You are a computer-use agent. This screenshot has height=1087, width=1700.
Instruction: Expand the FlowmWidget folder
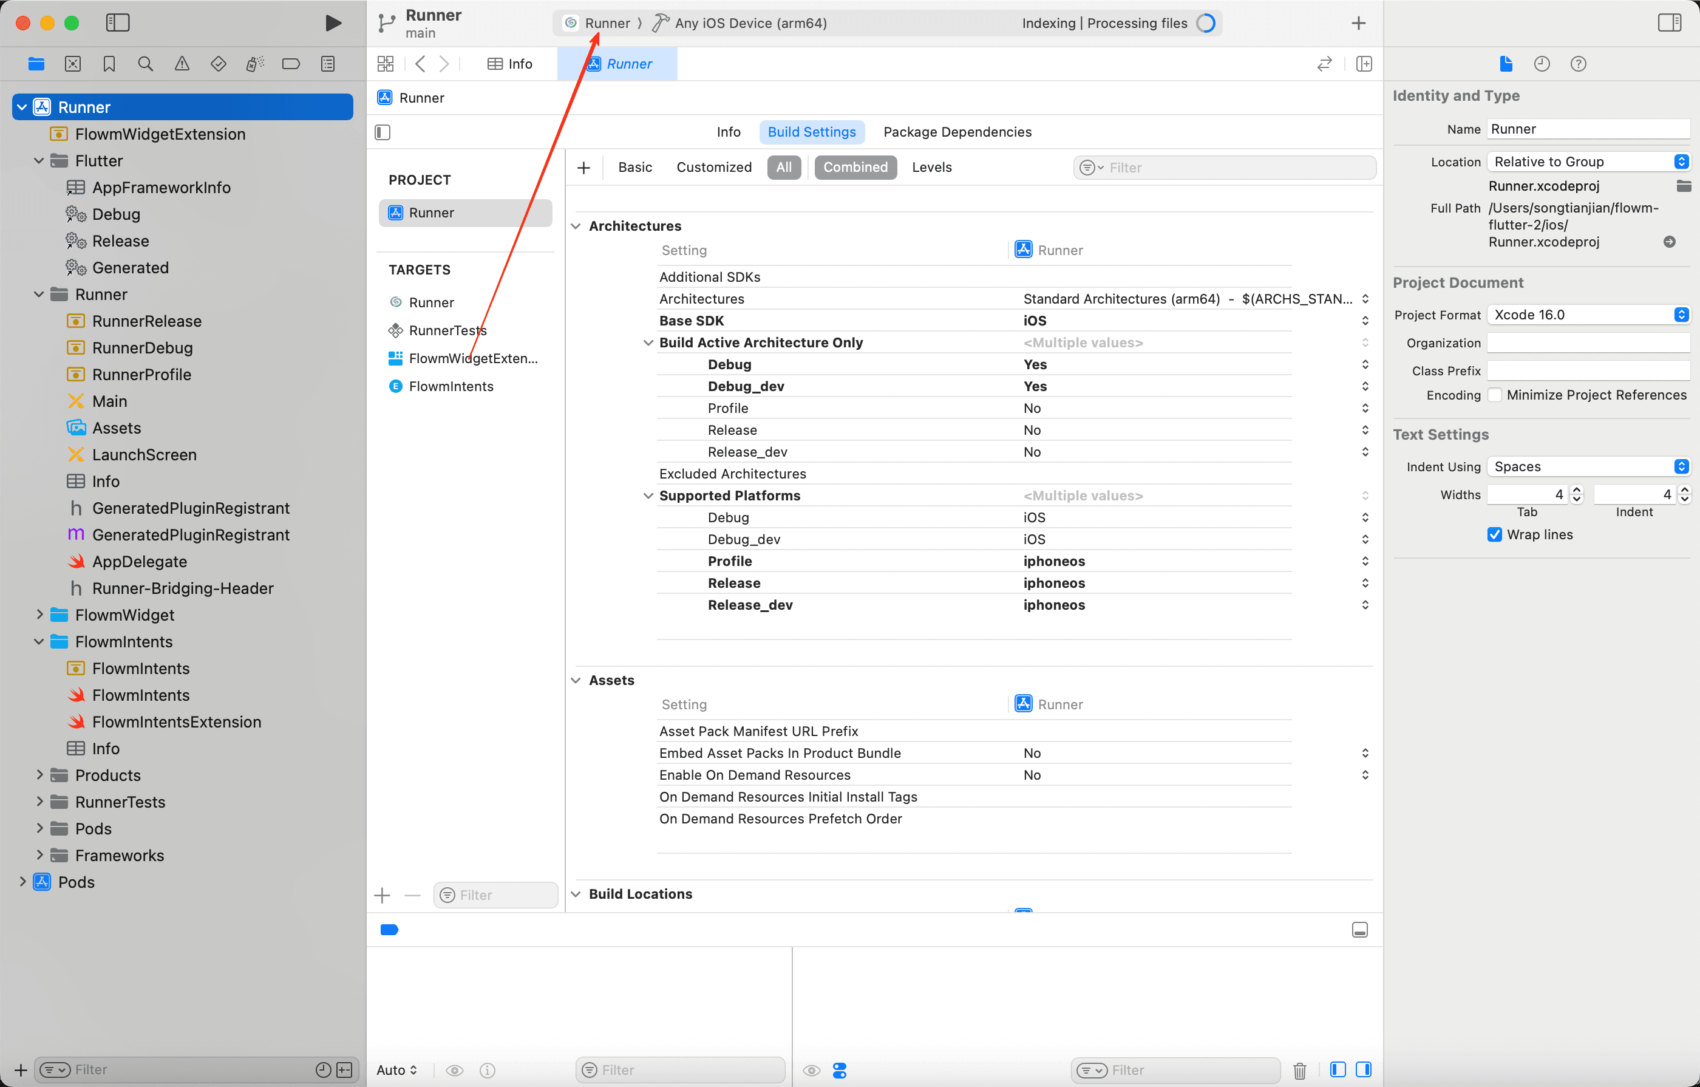tap(39, 615)
